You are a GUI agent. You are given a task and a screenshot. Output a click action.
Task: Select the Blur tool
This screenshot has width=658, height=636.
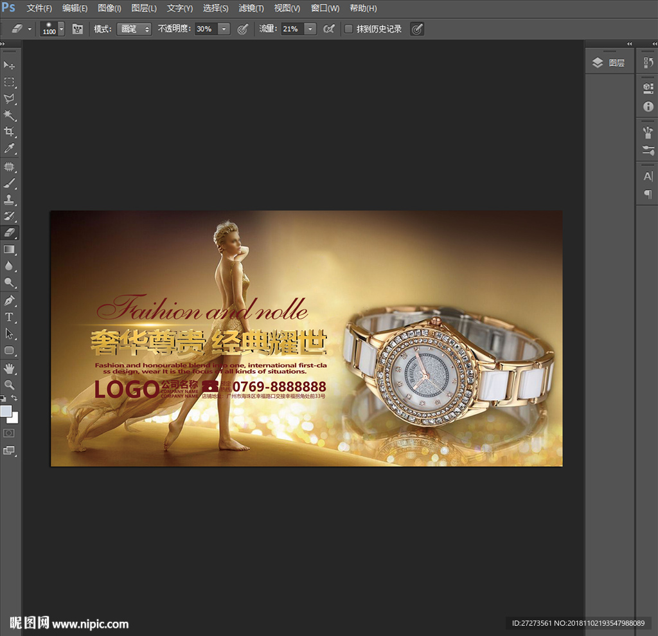(x=9, y=266)
